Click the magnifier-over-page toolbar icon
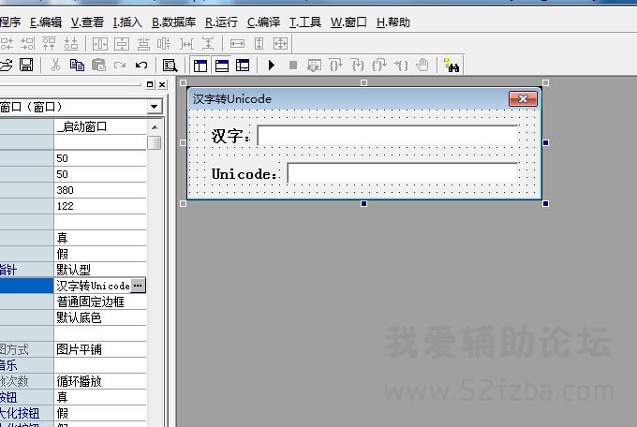Image resolution: width=637 pixels, height=427 pixels. [x=170, y=65]
